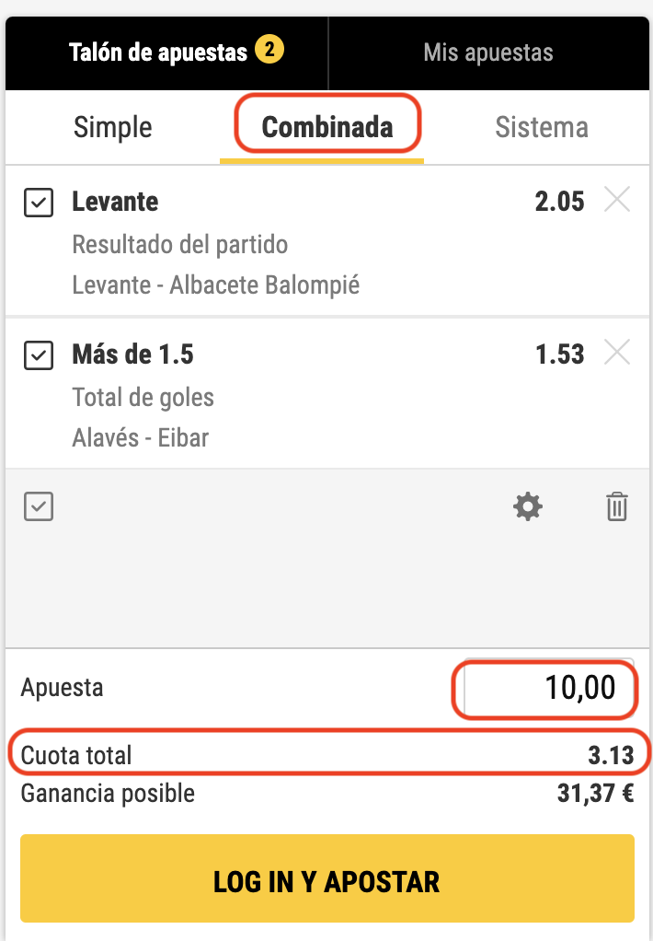The image size is (653, 941).
Task: Click the Cuota total 3.13 value
Action: 611,756
